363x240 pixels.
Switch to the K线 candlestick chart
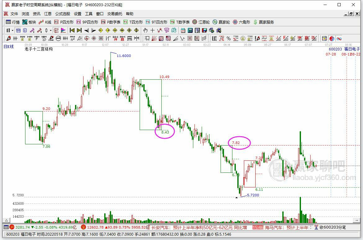coord(45,22)
